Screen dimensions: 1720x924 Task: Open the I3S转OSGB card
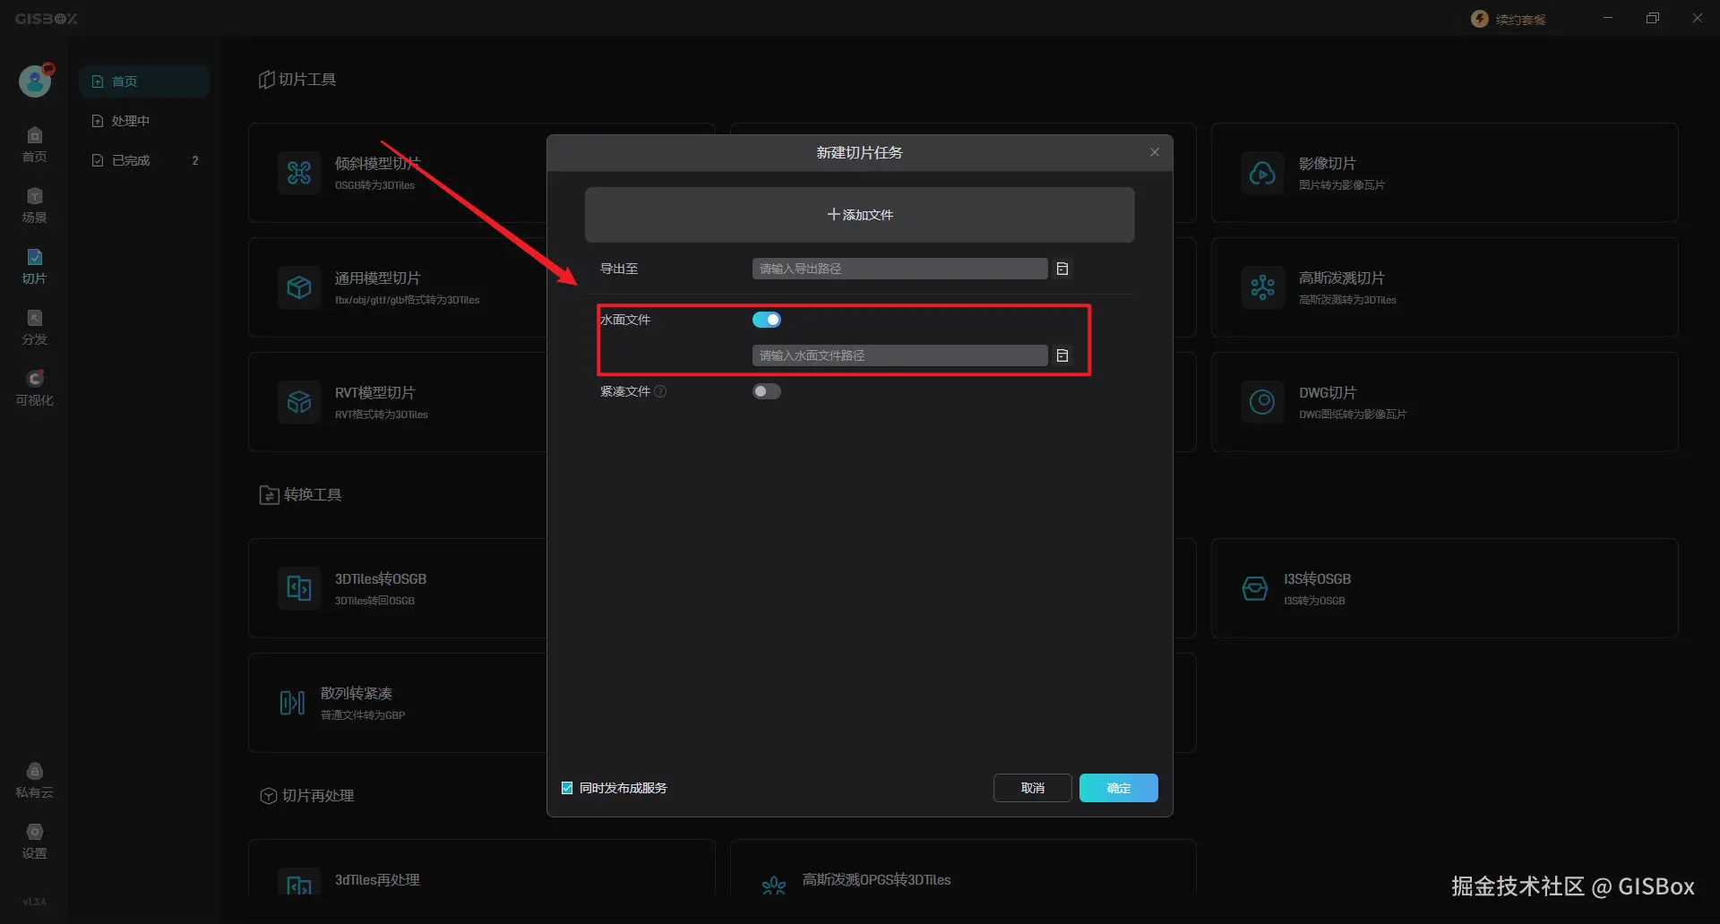click(x=1444, y=588)
